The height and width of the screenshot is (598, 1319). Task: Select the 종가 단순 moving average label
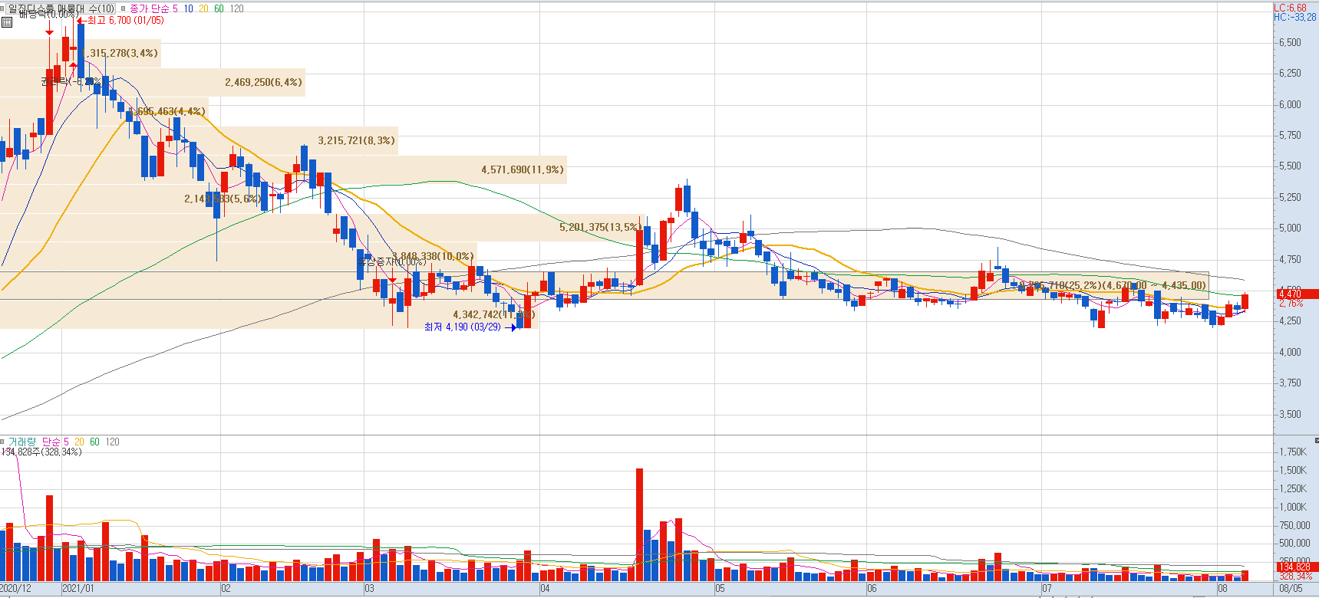click(149, 8)
